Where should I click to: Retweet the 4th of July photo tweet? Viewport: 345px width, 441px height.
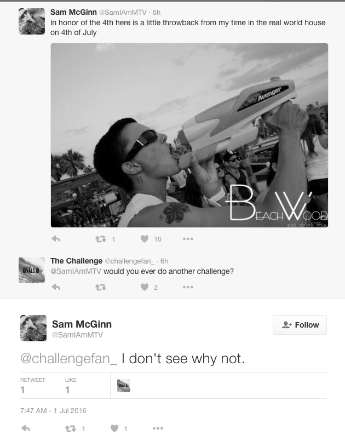coord(100,239)
